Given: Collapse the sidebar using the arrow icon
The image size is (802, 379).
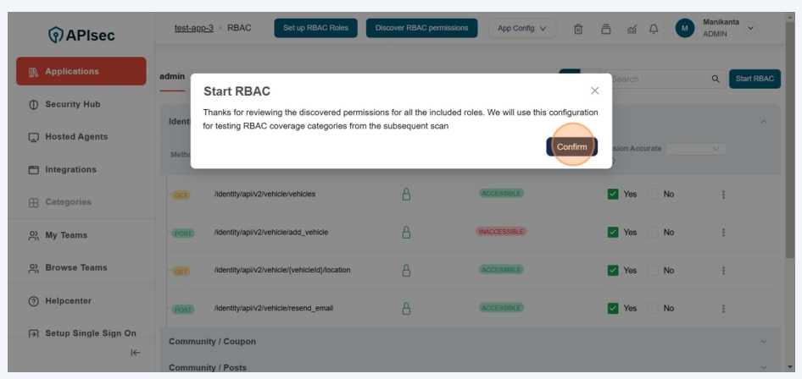Looking at the screenshot, I should pyautogui.click(x=134, y=352).
